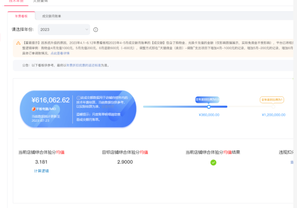Click 计算逻辑 link under score 3.181
Image resolution: width=297 pixels, height=208 pixels.
pos(41,171)
